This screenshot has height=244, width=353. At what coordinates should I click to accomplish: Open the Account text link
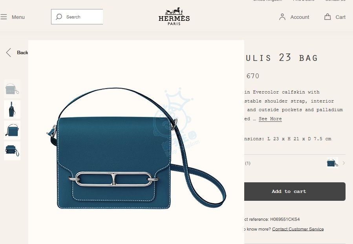pos(300,17)
